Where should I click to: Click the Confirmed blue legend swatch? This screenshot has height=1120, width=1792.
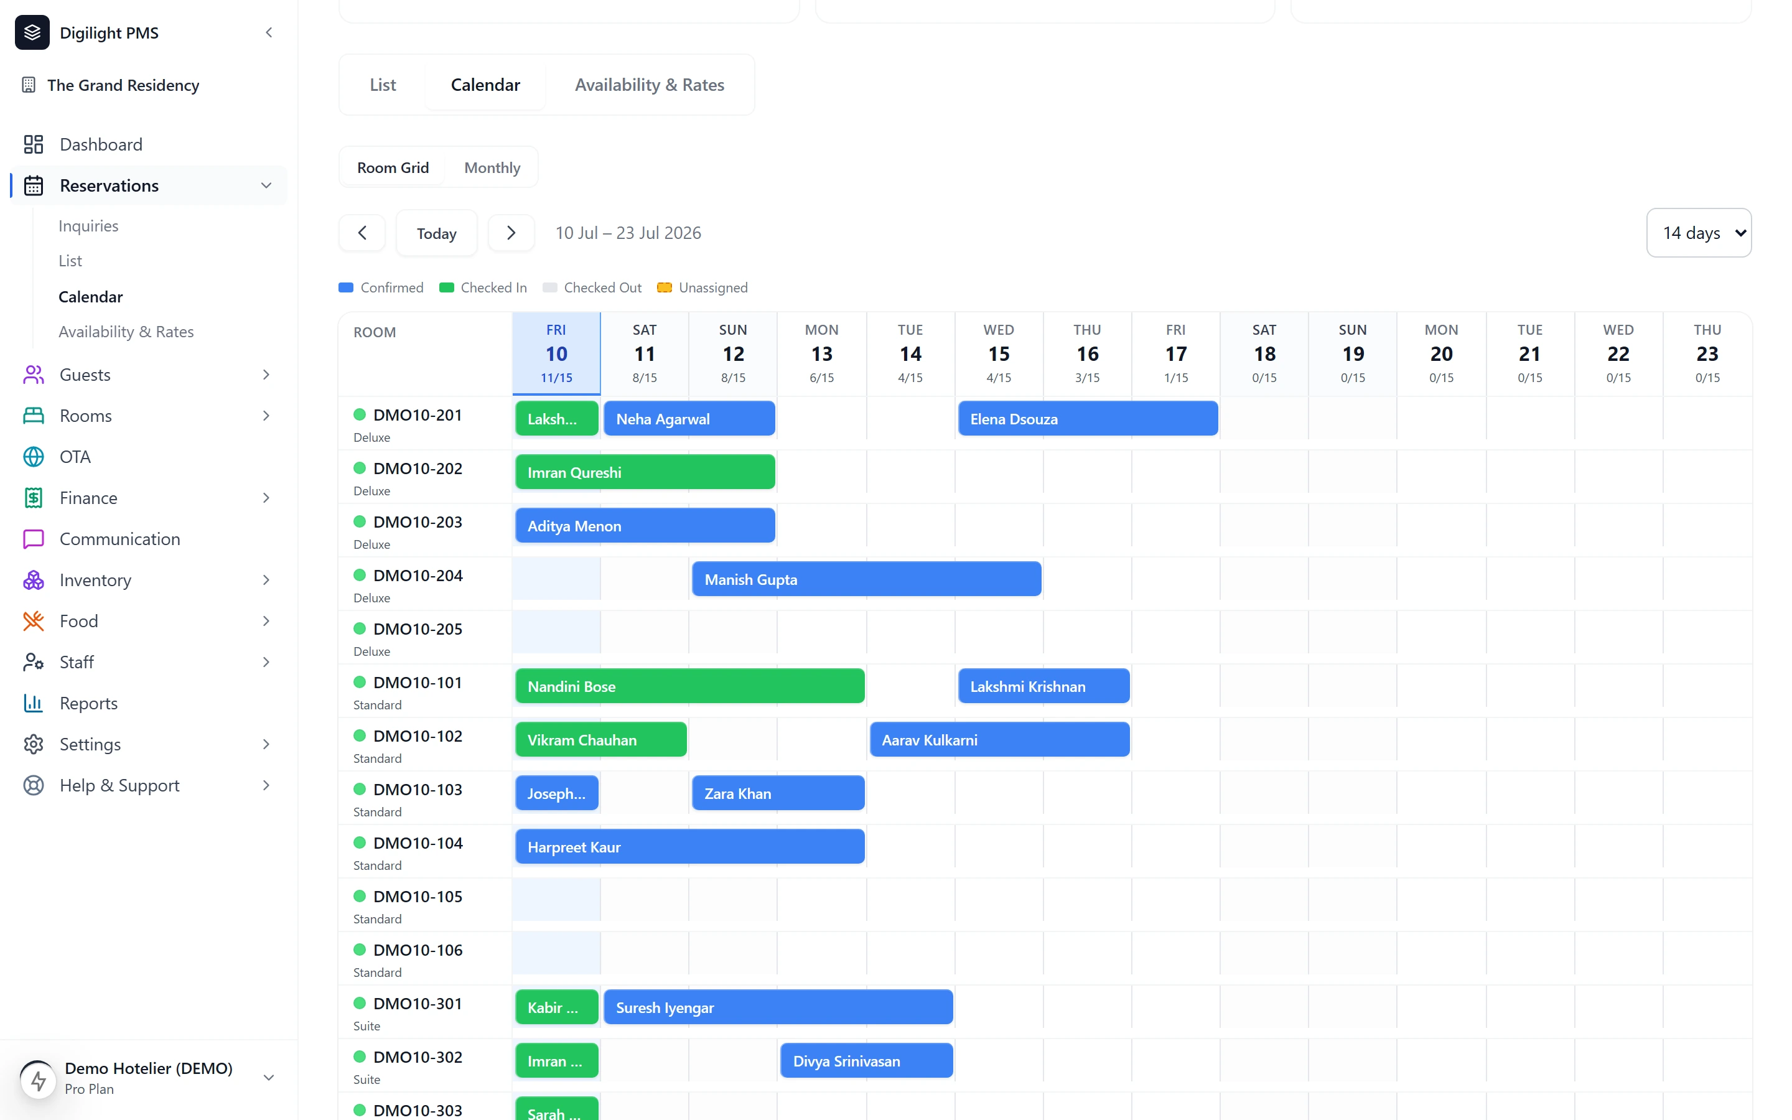346,288
